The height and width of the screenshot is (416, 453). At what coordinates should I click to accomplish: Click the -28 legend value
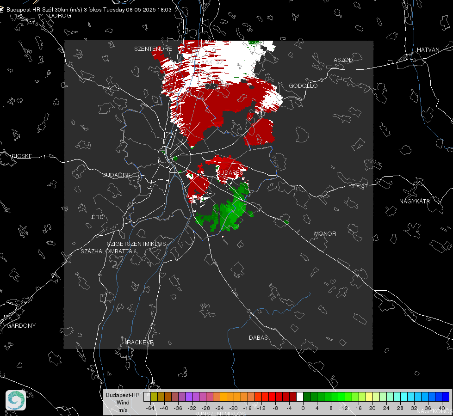click(206, 408)
